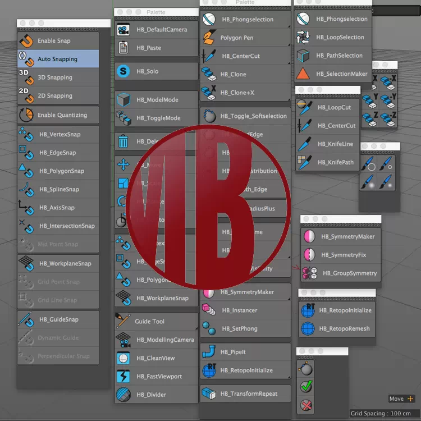This screenshot has height=421, width=421.
Task: Toggle HB_AxisSnap snapping
Action: (x=58, y=208)
